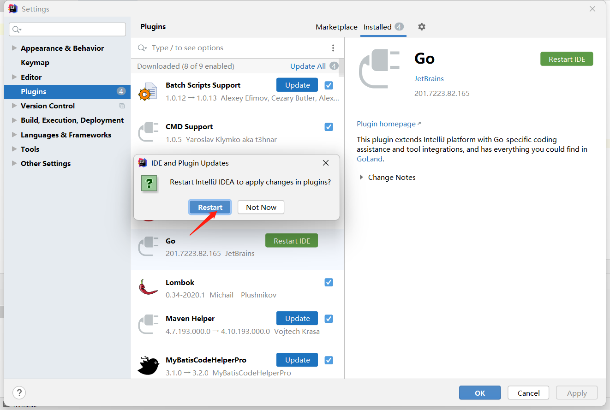Open the JetBrains vendor link
The height and width of the screenshot is (410, 610).
(x=429, y=79)
